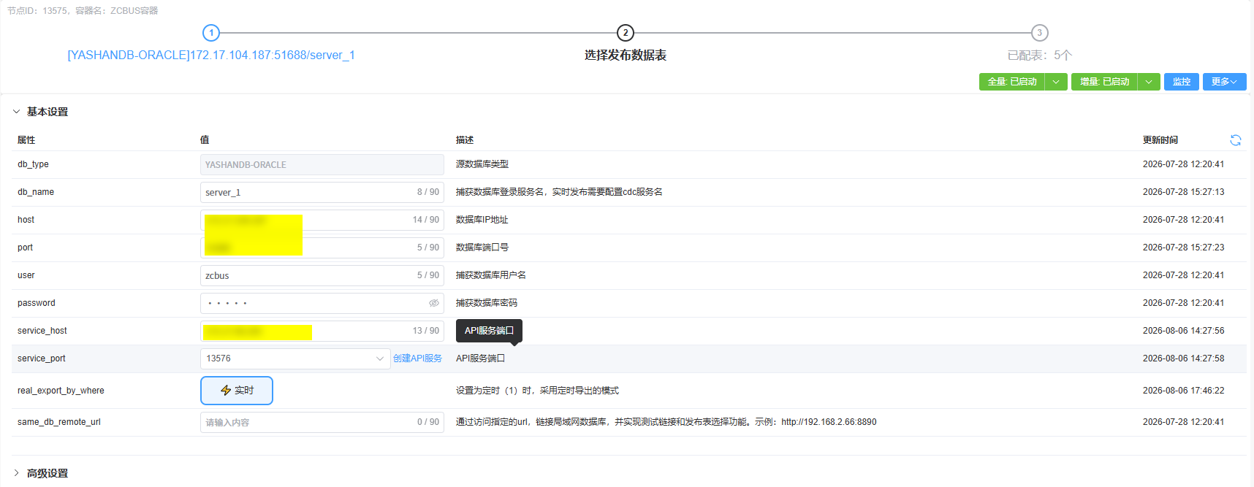
Task: Click the user field containing zcbus
Action: 322,275
